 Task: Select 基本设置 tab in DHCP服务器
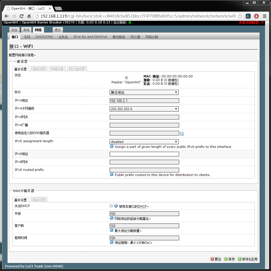(21, 200)
